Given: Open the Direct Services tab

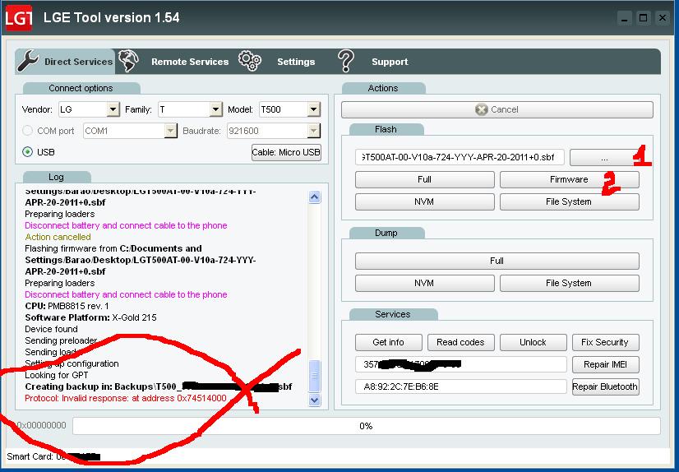Looking at the screenshot, I should [66, 61].
